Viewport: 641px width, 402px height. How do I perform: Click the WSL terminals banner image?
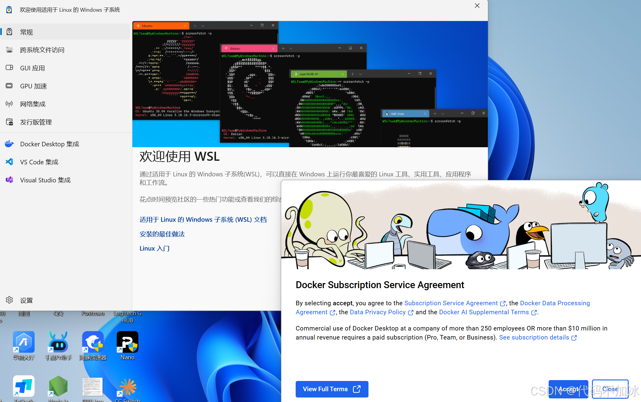pos(310,84)
